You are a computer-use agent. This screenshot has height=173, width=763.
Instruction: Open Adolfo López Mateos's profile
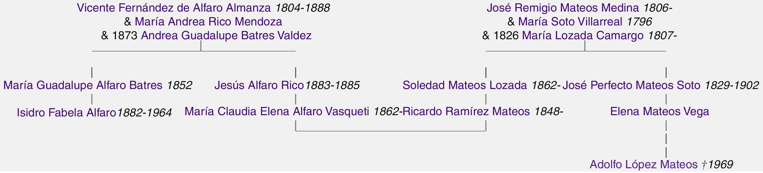tap(643, 164)
